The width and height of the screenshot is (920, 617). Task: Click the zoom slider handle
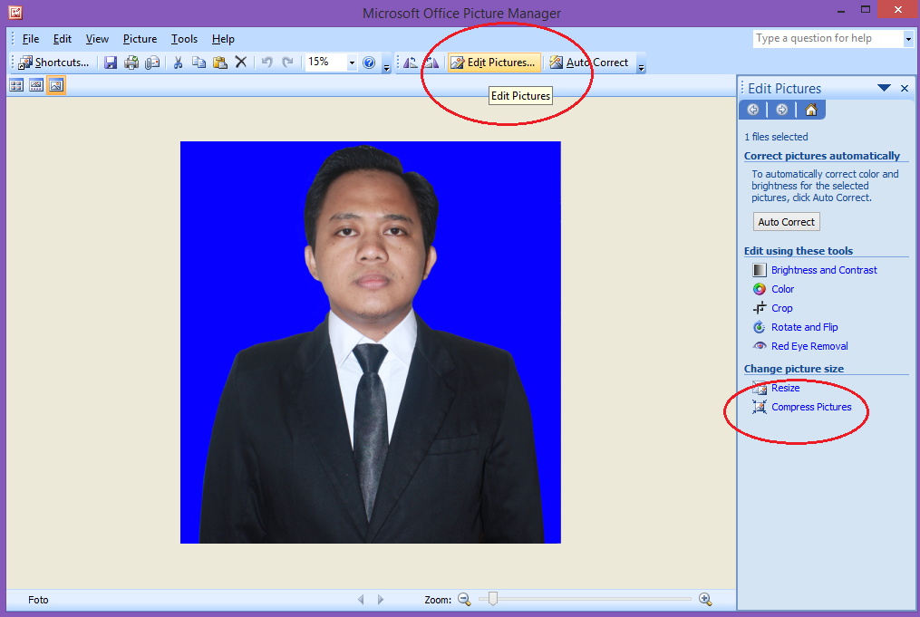(x=493, y=599)
